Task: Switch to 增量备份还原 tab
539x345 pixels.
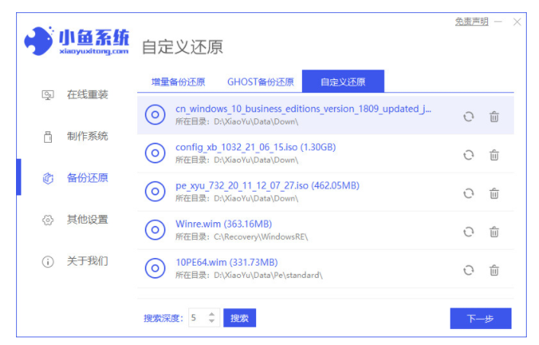Action: 178,82
